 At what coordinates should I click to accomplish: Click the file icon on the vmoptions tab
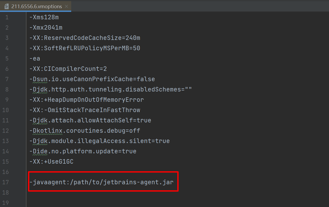(7, 6)
